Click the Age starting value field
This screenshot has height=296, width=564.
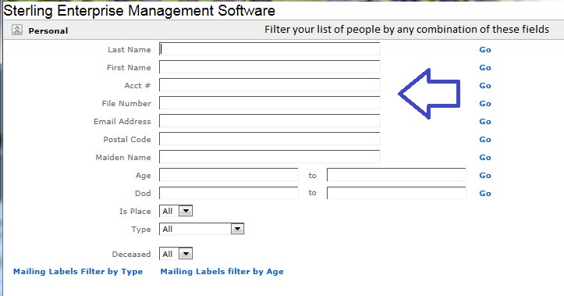(229, 175)
